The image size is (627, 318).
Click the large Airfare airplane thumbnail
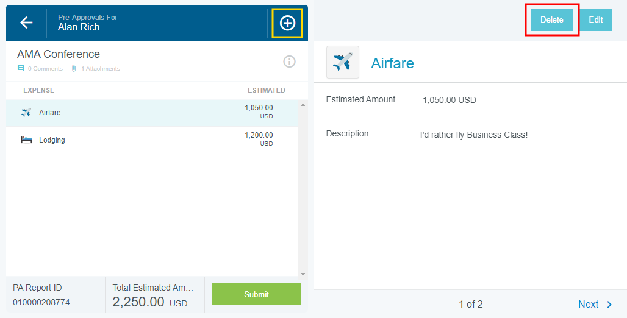tap(343, 62)
